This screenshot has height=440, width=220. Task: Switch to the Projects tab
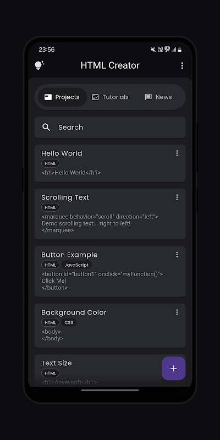point(62,97)
